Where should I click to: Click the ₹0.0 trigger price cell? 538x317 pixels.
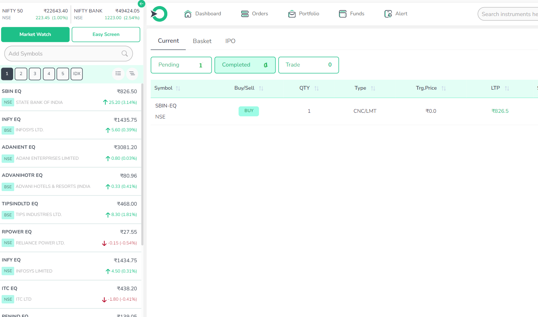431,111
